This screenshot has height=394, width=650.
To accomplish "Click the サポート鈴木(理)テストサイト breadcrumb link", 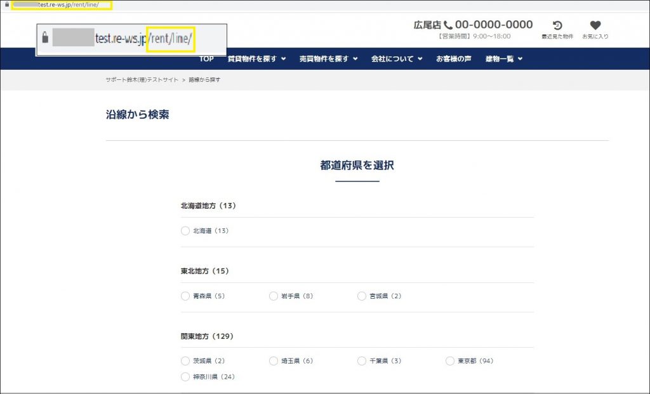I will 142,80.
